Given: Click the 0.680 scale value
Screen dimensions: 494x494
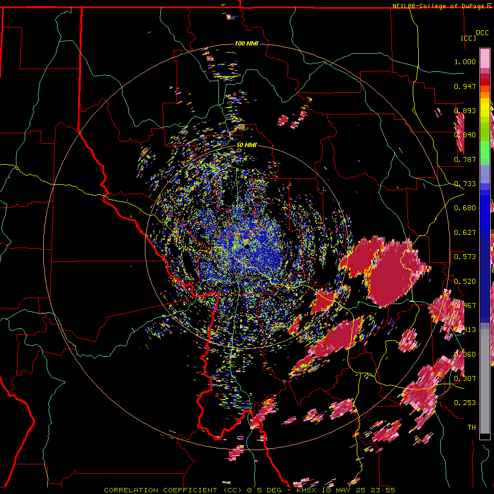Looking at the screenshot, I should [x=465, y=208].
